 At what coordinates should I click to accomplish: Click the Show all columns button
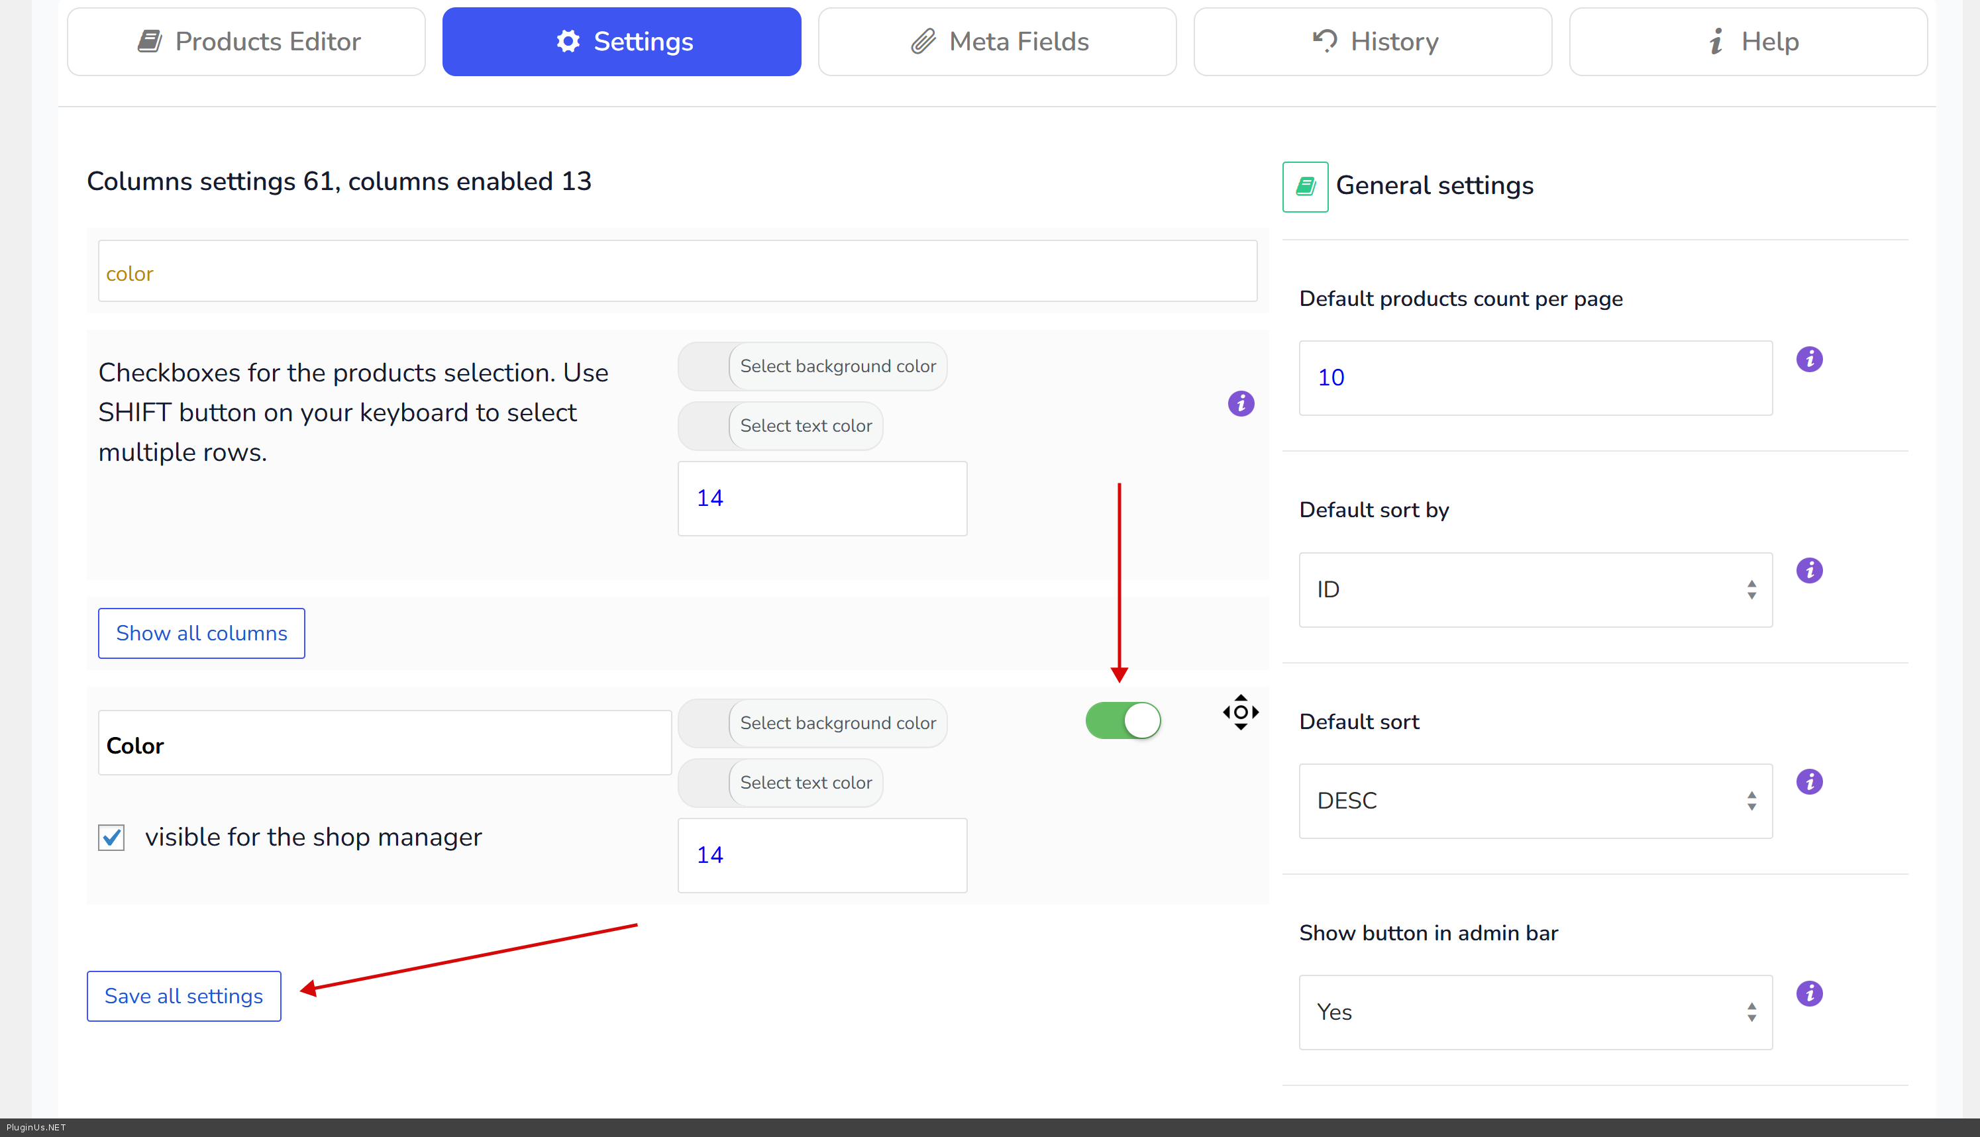201,633
